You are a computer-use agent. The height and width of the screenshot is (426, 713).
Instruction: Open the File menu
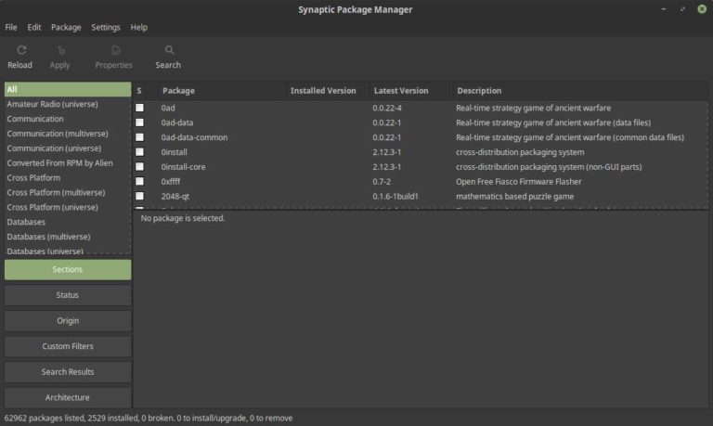11,27
